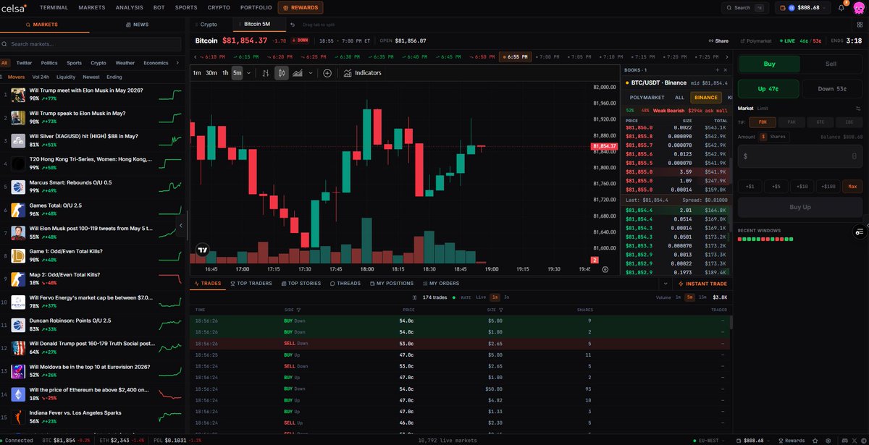
Task: Select the 6:55 PM time window
Action: coord(515,56)
